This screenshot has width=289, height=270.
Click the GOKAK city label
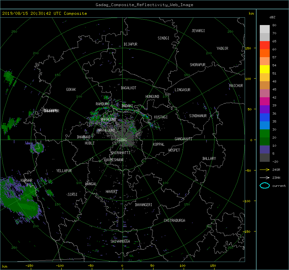[x=71, y=90]
